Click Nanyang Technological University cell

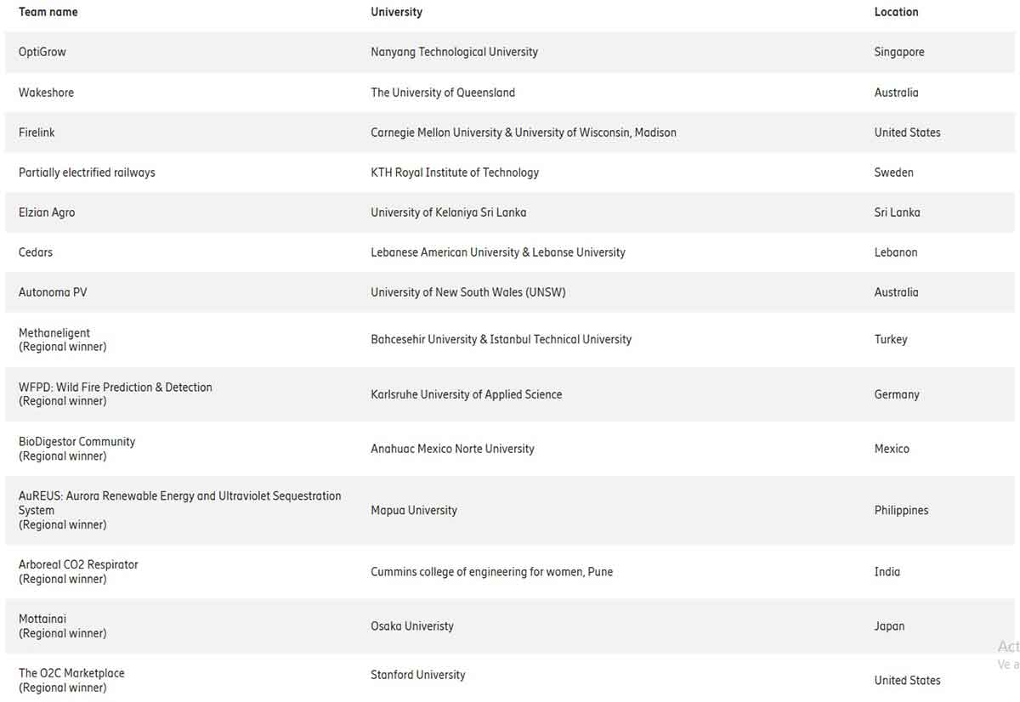pos(454,52)
